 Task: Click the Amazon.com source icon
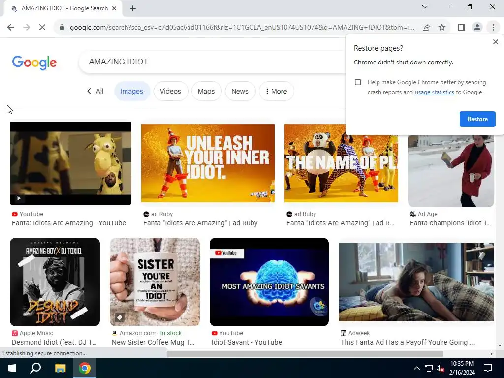[x=114, y=333]
